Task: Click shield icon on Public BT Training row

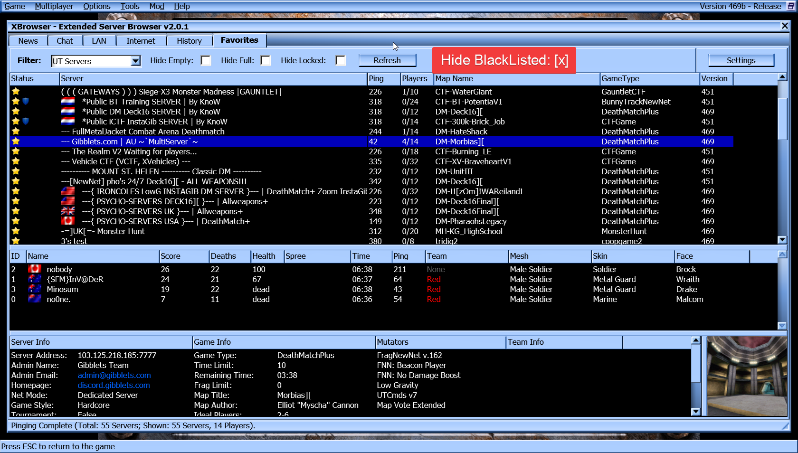Action: click(x=26, y=101)
